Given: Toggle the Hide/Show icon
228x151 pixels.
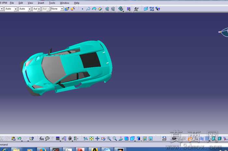Looking at the screenshot, I should [x=145, y=139].
